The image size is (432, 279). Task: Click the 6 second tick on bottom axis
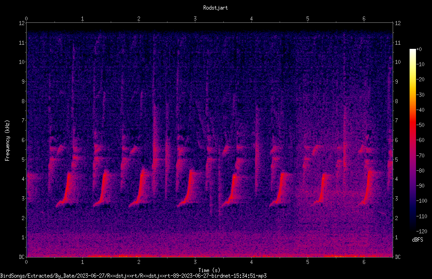click(364, 262)
